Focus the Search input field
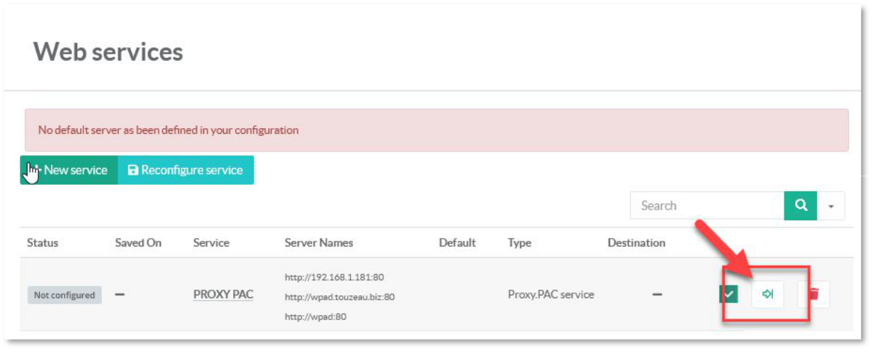This screenshot has height=352, width=873. pyautogui.click(x=706, y=205)
